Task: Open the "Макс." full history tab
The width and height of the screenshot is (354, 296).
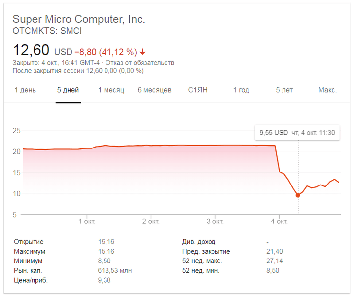Action: pyautogui.click(x=327, y=90)
